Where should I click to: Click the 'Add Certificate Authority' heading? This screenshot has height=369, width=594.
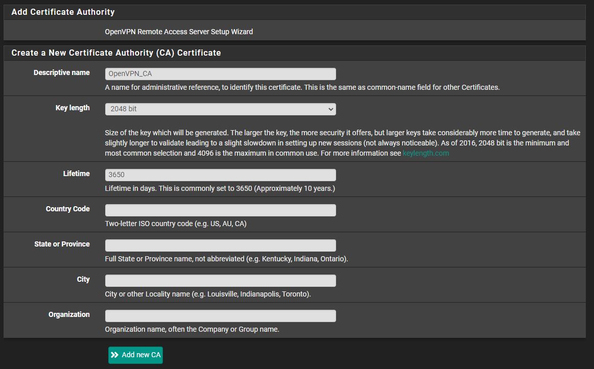tap(63, 12)
